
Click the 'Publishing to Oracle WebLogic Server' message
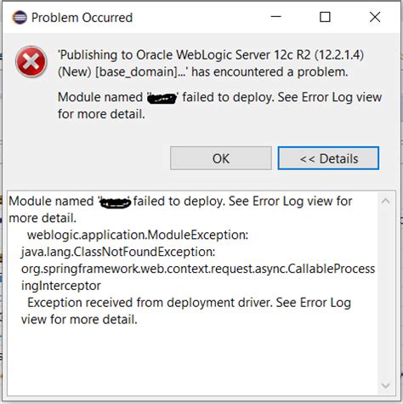click(211, 63)
